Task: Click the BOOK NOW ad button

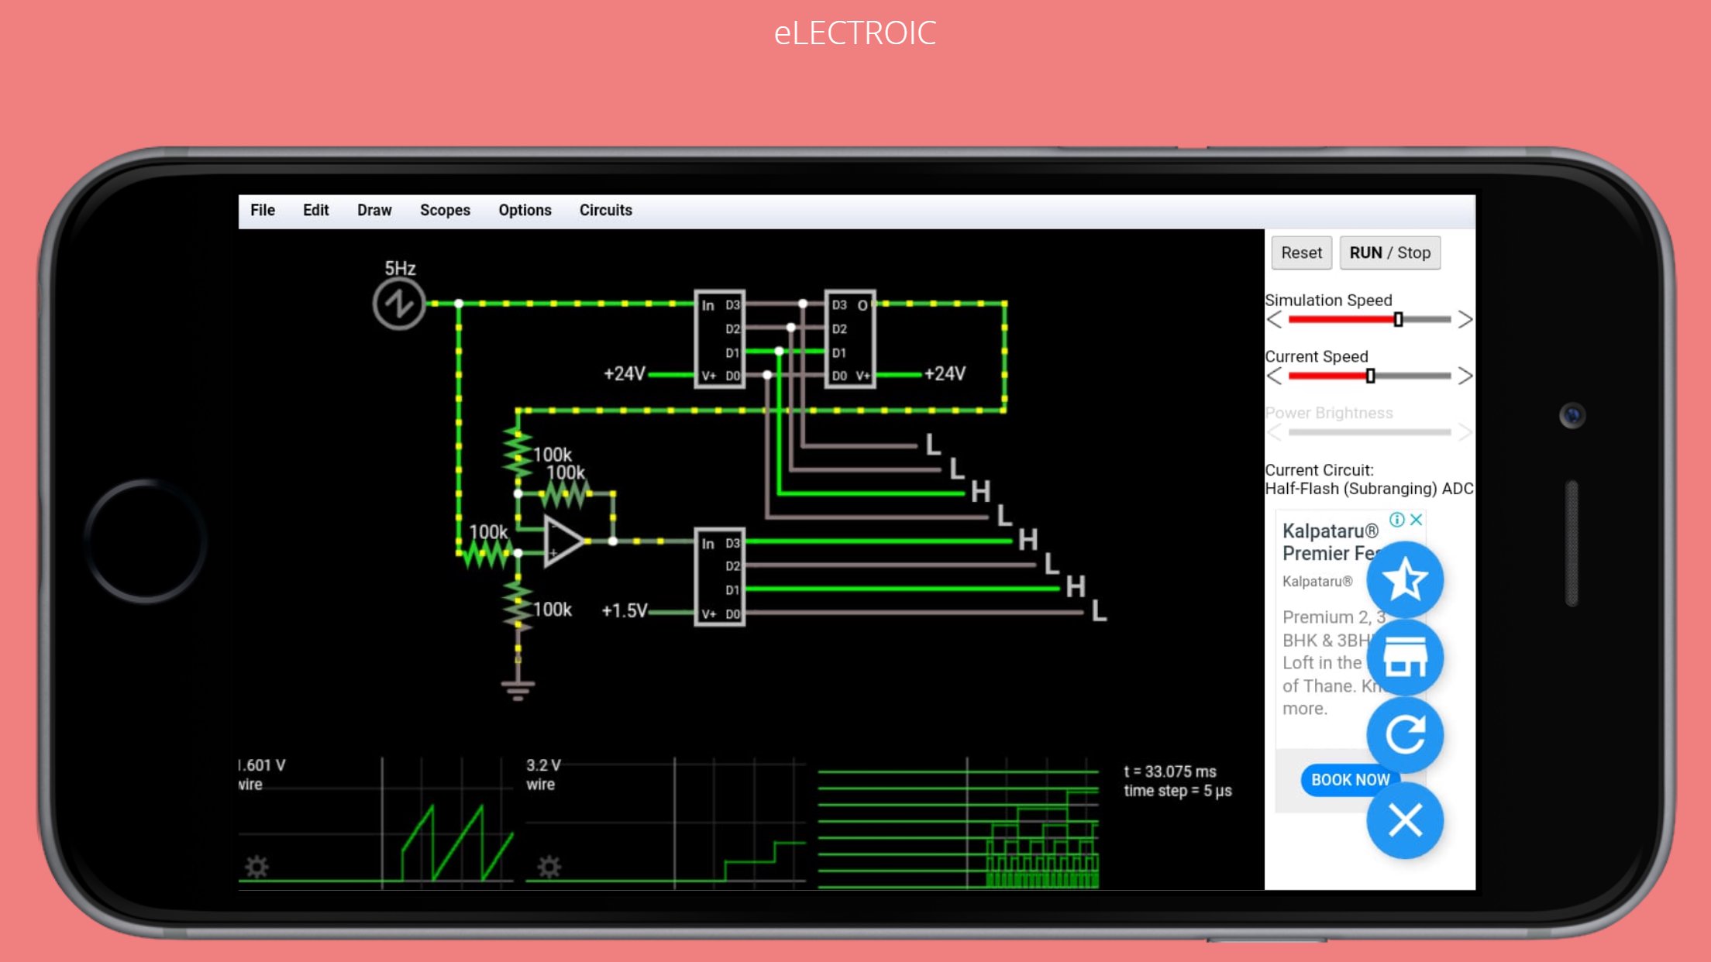Action: click(x=1348, y=780)
